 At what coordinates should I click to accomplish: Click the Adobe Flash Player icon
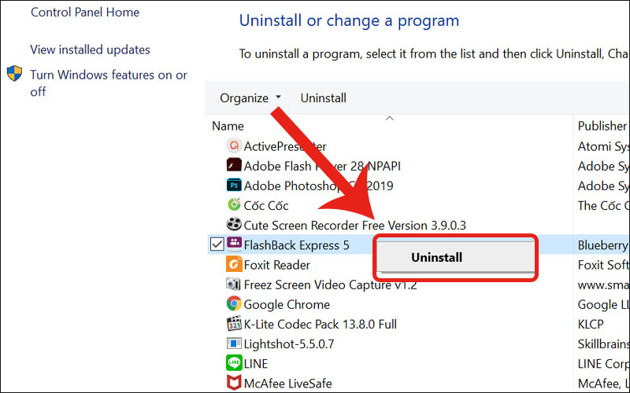[233, 166]
